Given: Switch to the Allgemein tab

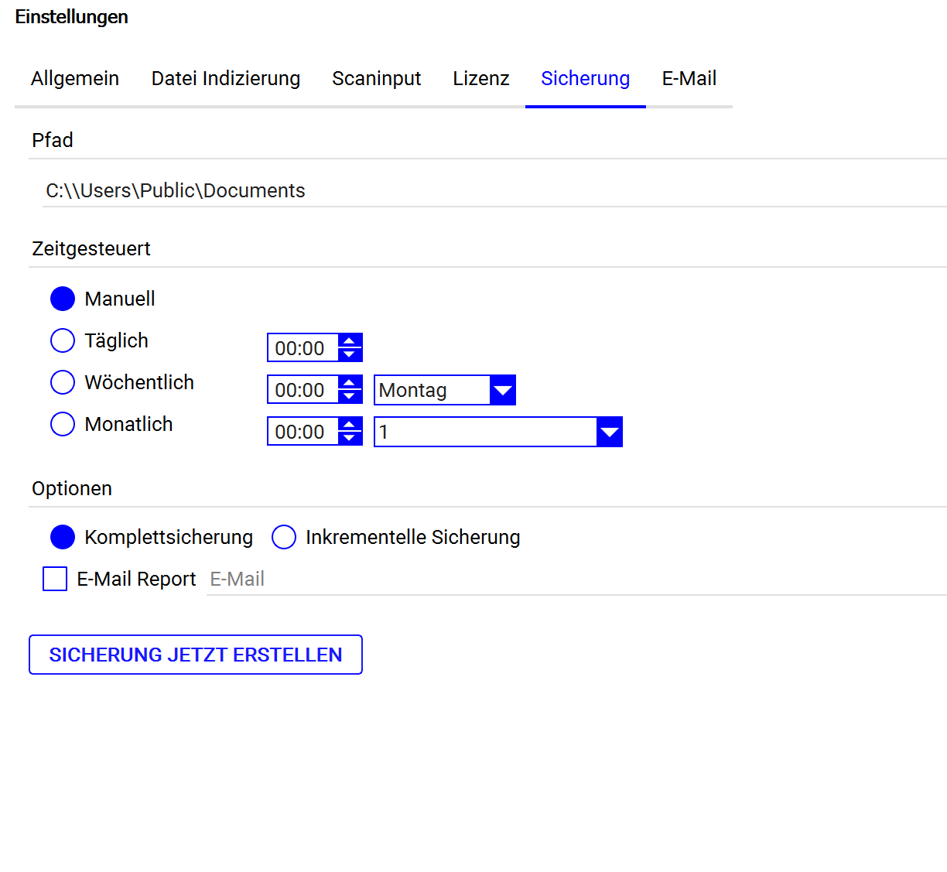Looking at the screenshot, I should (75, 79).
